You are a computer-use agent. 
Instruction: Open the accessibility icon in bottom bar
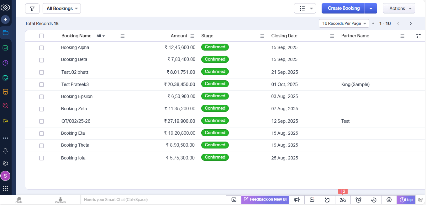tap(389, 200)
